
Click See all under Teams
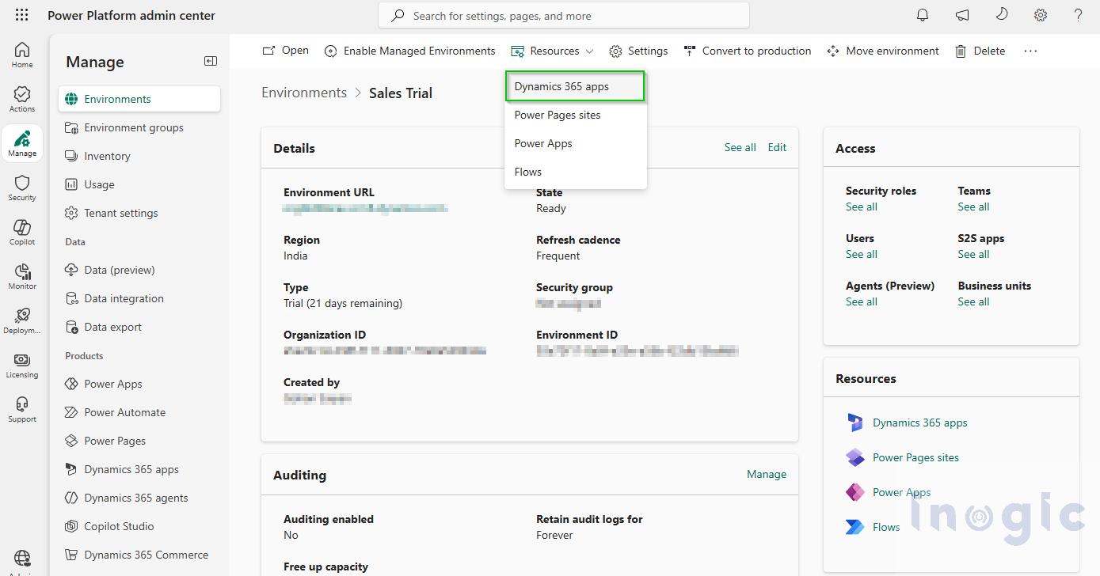tap(973, 207)
